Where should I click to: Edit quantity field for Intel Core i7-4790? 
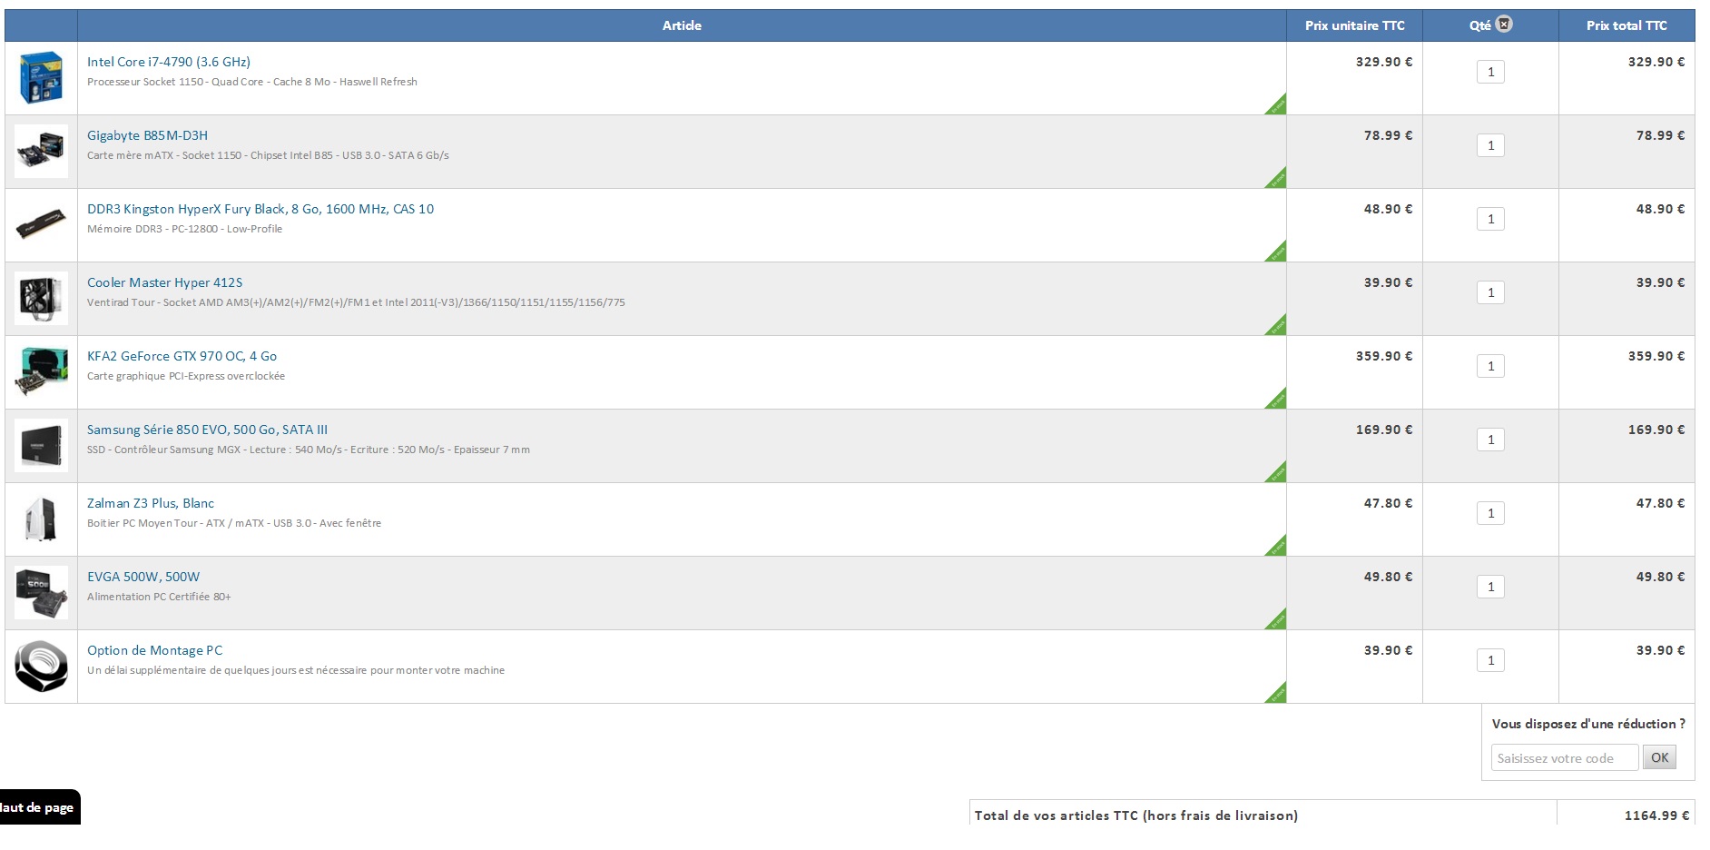1490,72
